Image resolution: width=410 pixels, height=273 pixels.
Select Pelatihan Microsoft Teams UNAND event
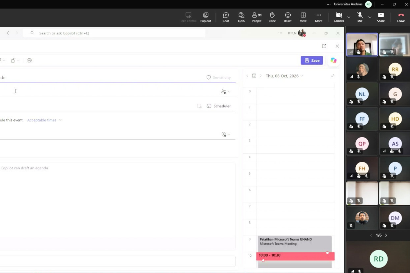pos(295,243)
